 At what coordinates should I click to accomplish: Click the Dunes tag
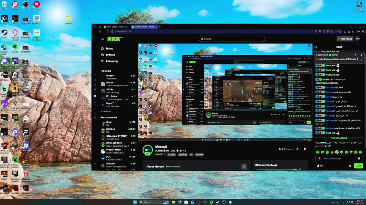(x=199, y=155)
